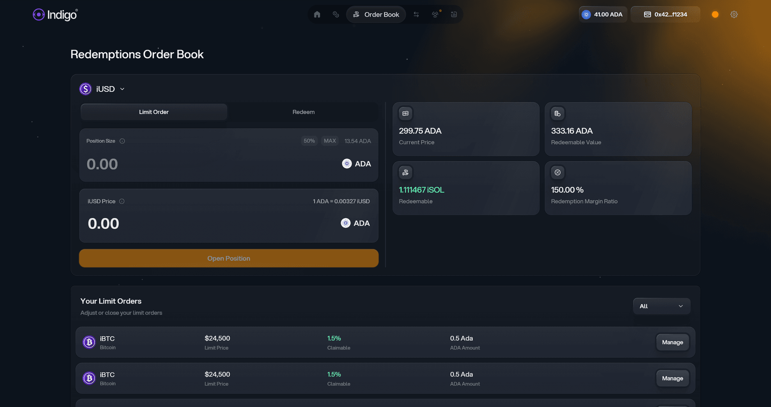This screenshot has height=407, width=771.
Task: Click the 0x42...f1234 wallet address dropdown
Action: (x=665, y=14)
